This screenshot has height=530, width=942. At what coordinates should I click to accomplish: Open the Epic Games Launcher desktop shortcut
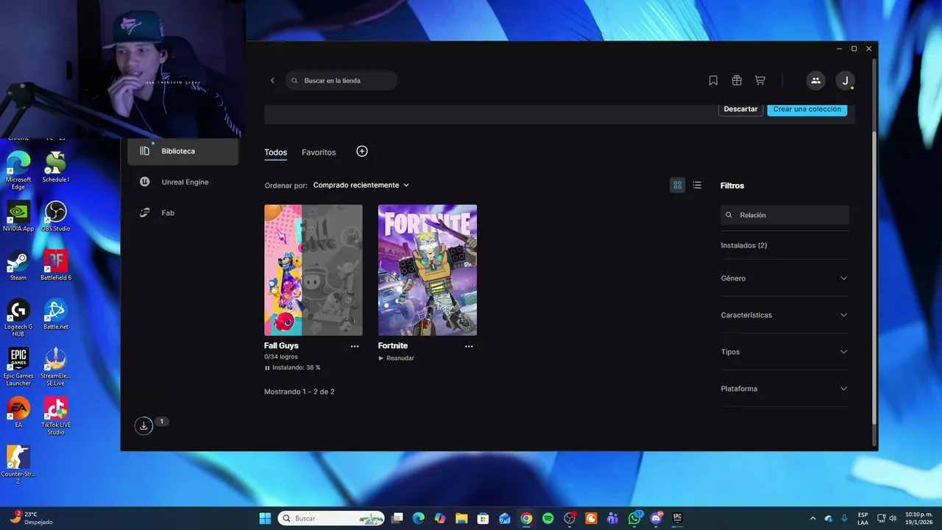coord(18,367)
